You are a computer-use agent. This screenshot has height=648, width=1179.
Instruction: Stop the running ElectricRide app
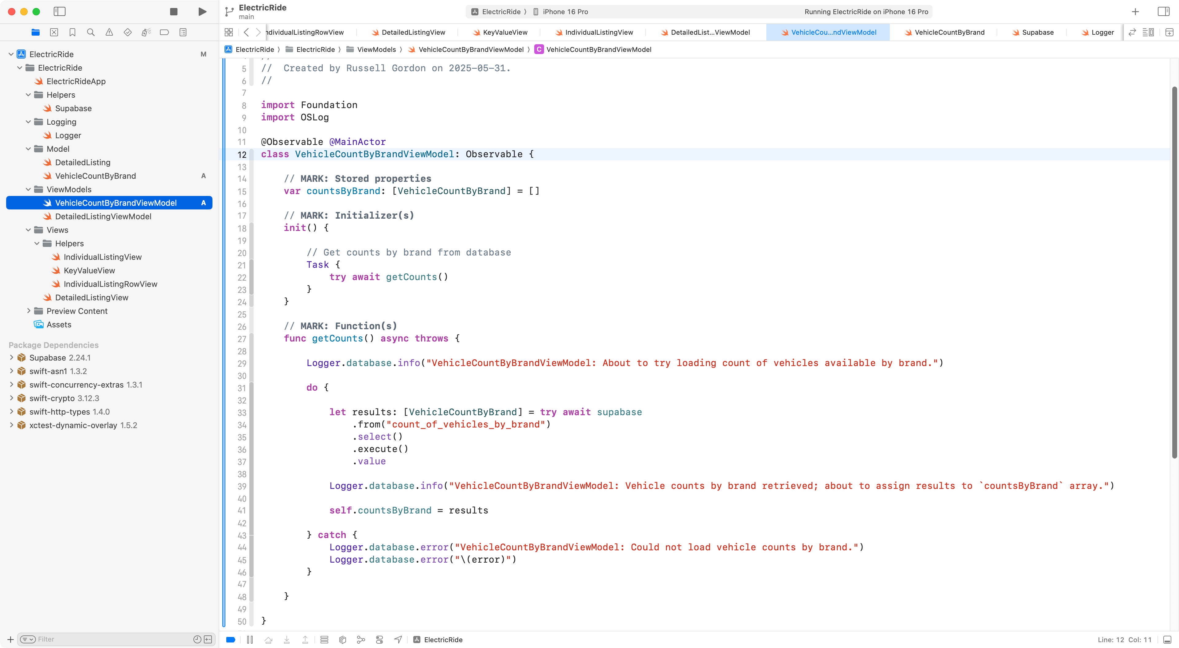pyautogui.click(x=173, y=11)
